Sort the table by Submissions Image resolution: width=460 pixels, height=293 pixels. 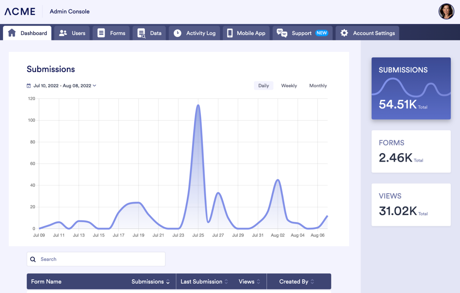pyautogui.click(x=168, y=282)
